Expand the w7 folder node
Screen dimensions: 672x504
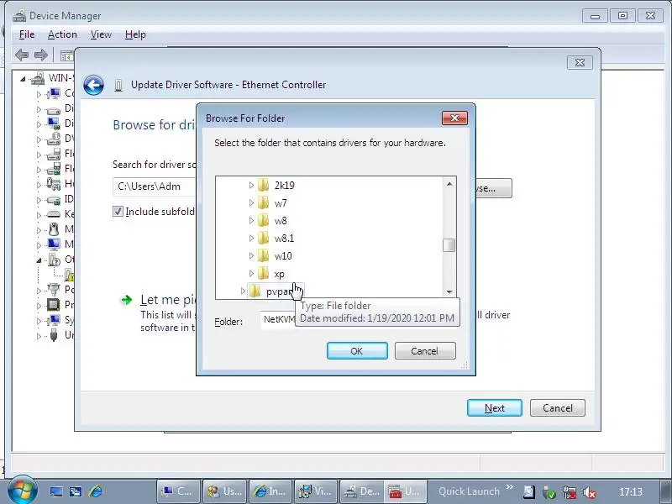[251, 202]
